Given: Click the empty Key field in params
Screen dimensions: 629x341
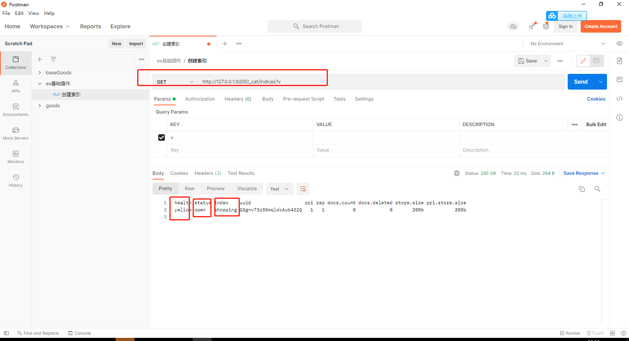Looking at the screenshot, I should pos(240,150).
